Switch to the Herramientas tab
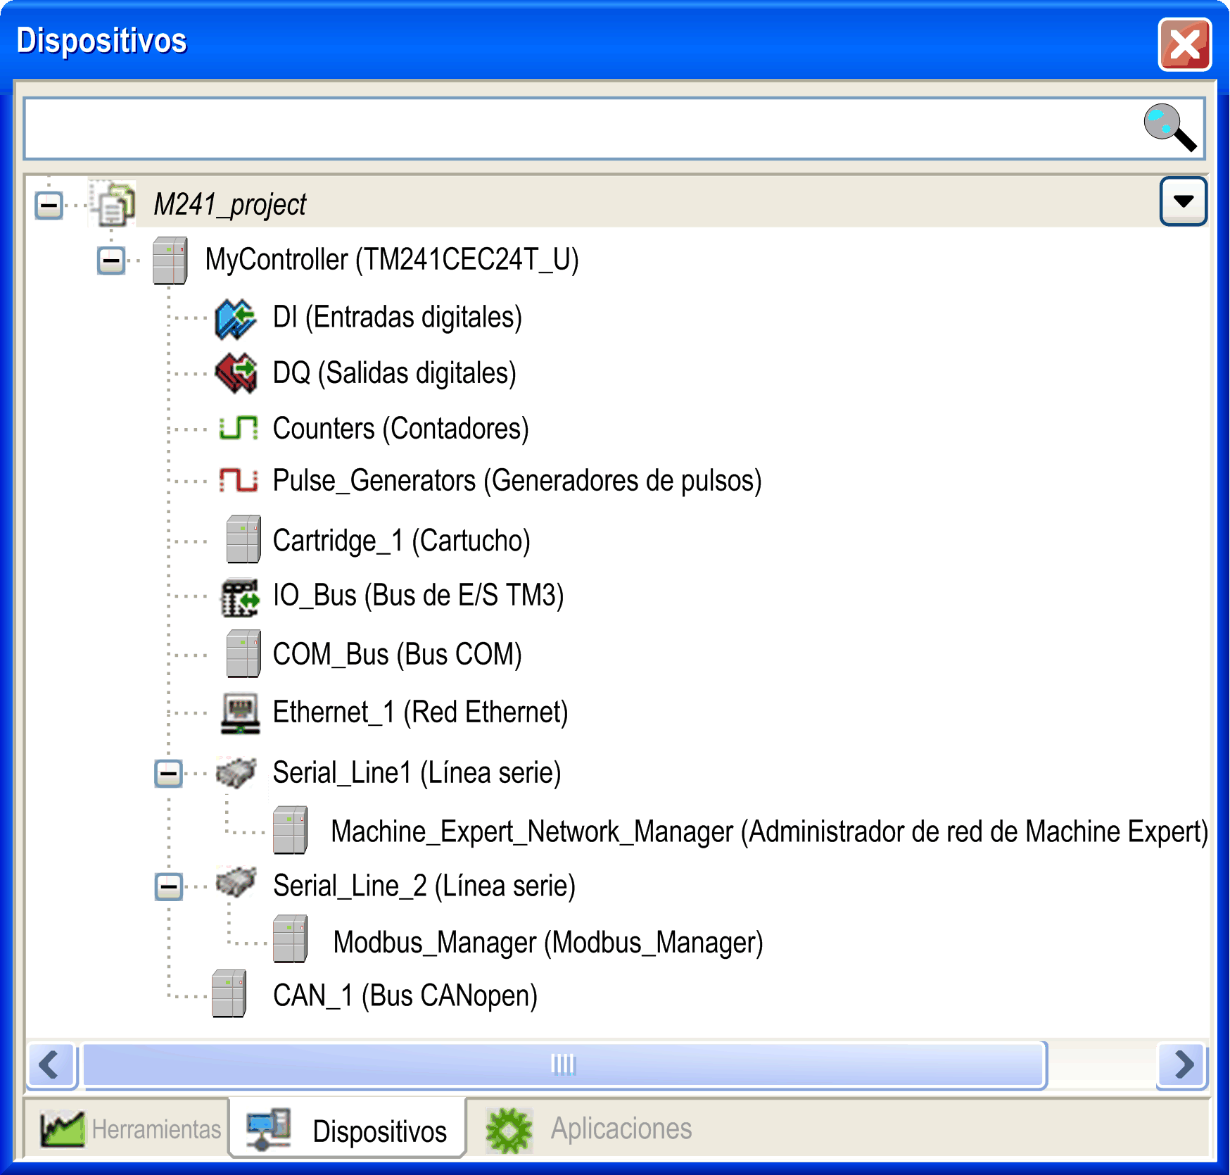The image size is (1230, 1175). [x=131, y=1129]
